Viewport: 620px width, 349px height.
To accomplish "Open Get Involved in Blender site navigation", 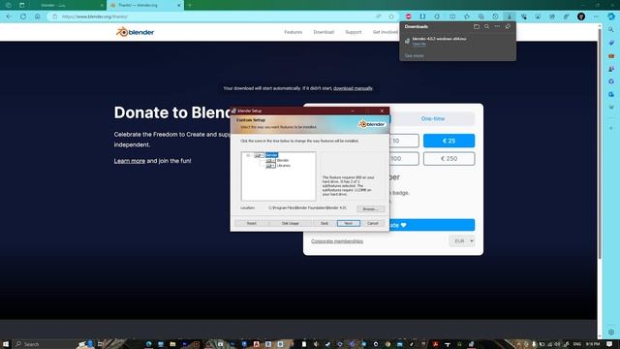I will click(x=386, y=32).
